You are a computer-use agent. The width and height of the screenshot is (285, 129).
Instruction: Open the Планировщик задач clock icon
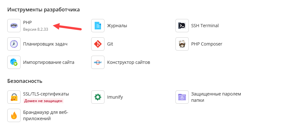click(x=14, y=44)
